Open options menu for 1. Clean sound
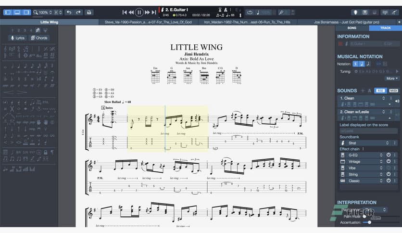 click(x=391, y=98)
